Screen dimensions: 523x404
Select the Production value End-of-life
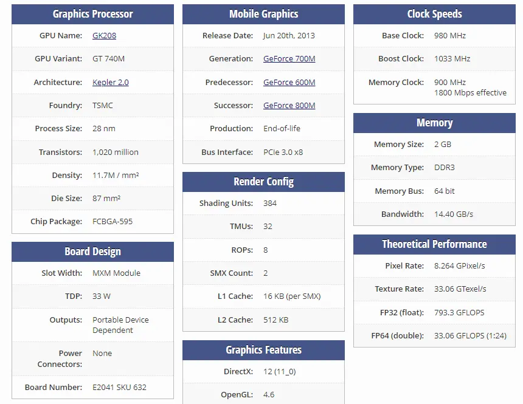point(282,129)
